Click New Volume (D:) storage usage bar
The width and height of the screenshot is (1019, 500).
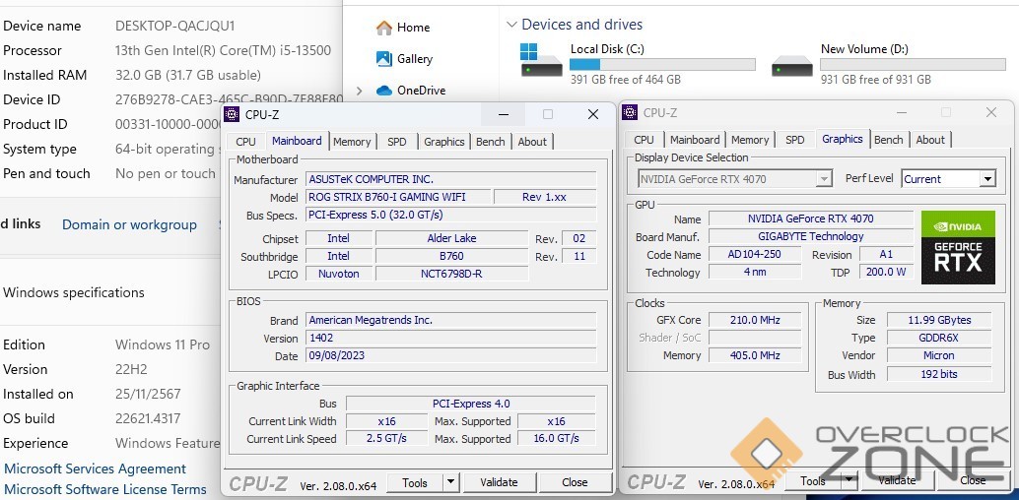click(914, 64)
